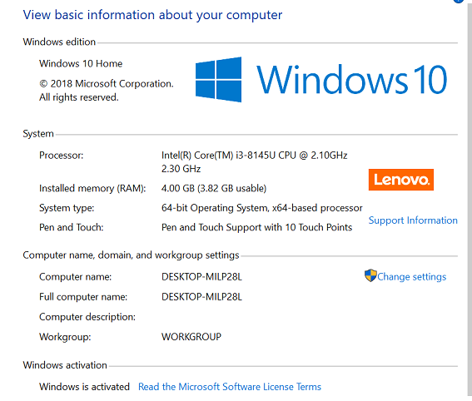Click the Windows logo flag icon
The width and height of the screenshot is (472, 401).
click(218, 80)
